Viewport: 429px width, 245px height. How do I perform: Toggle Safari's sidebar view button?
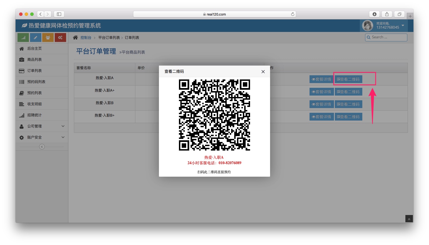tap(59, 14)
